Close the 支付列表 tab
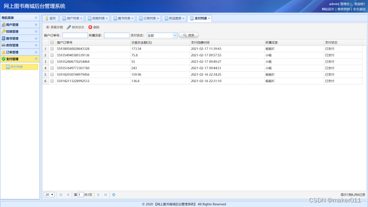The image size is (368, 207). (209, 18)
